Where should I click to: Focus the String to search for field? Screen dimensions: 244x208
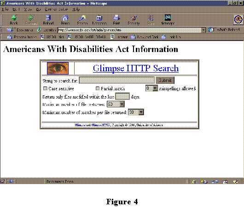click(117, 80)
